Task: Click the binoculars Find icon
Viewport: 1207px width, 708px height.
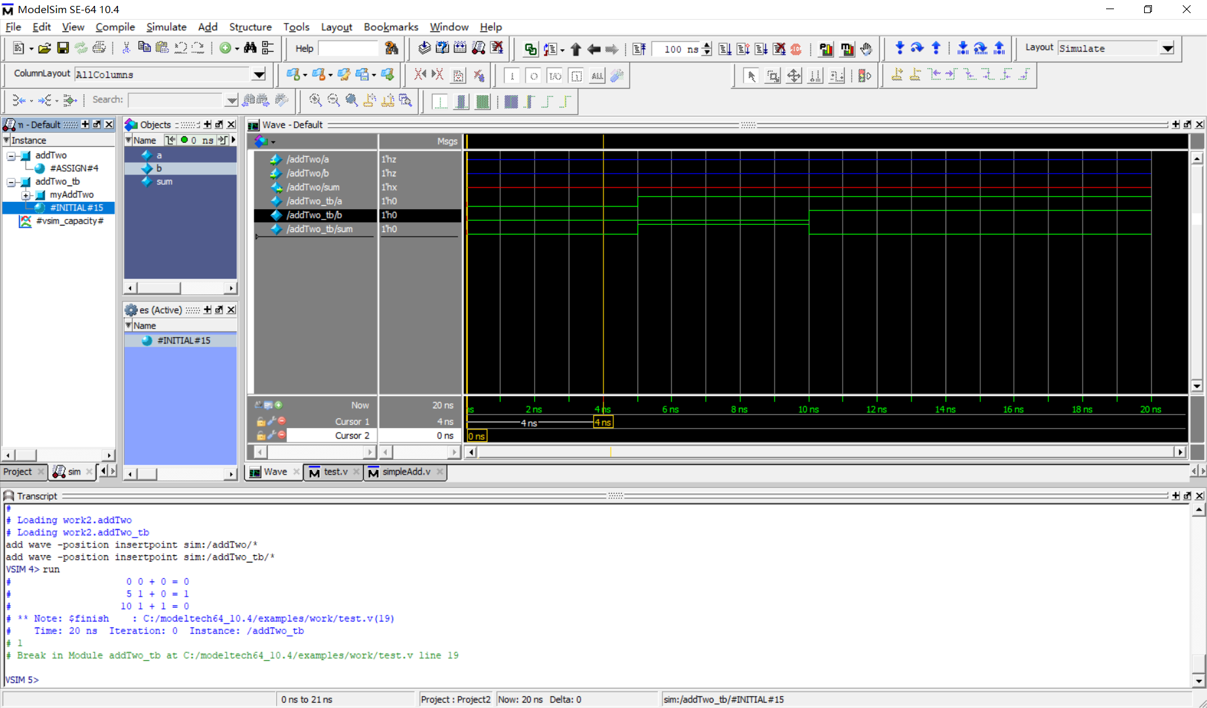Action: pyautogui.click(x=250, y=48)
